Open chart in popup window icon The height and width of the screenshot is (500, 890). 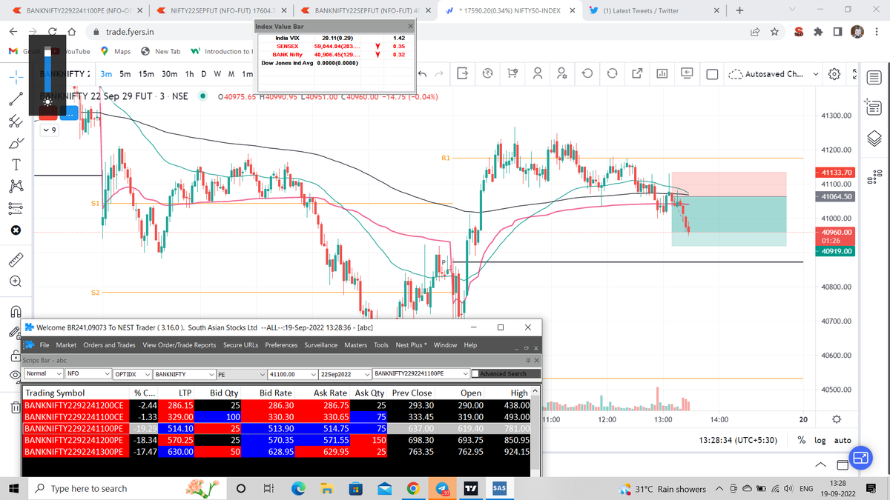click(637, 73)
